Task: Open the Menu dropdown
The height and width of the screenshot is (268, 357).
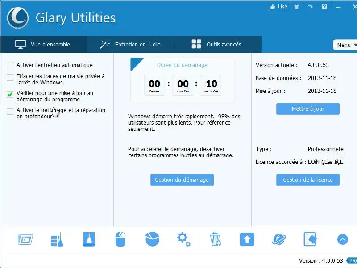Action: pos(345,45)
